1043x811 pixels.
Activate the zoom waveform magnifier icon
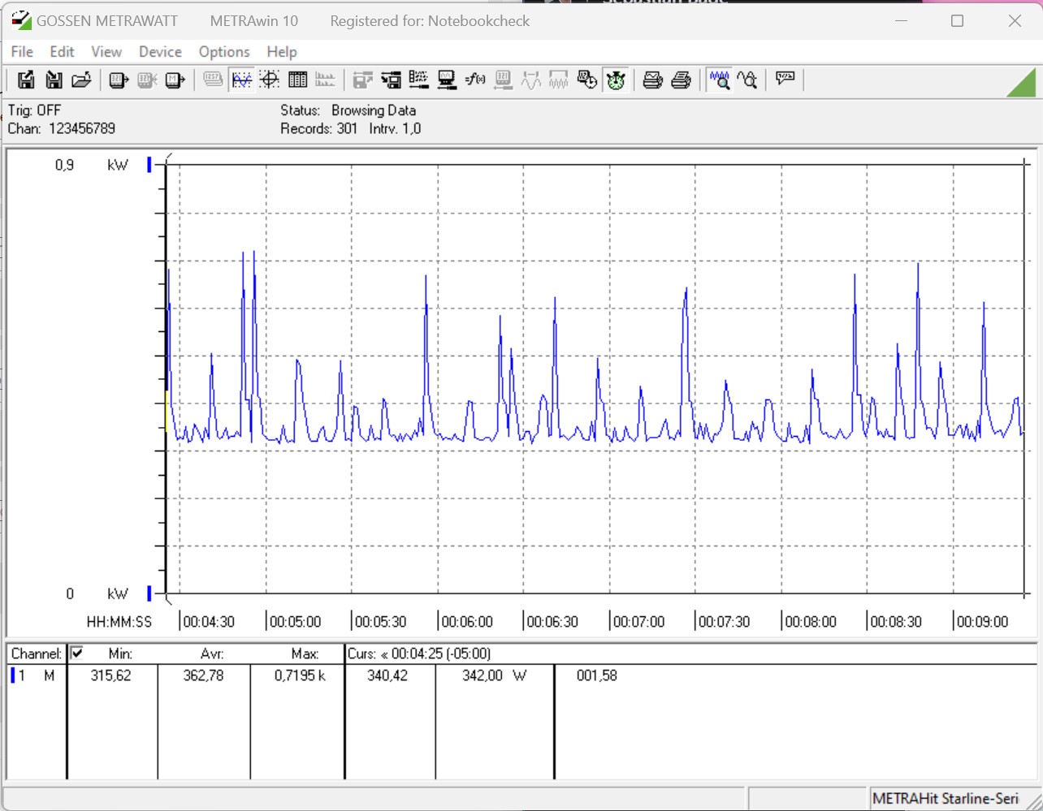[720, 80]
